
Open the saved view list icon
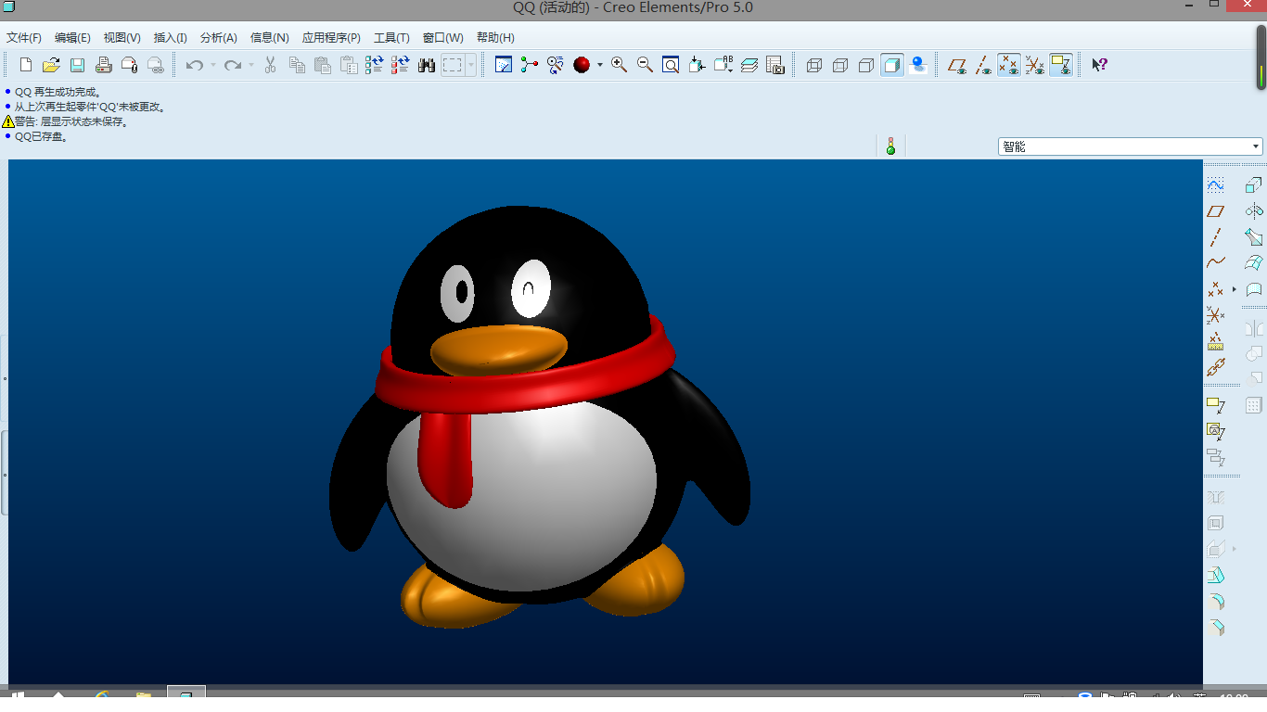point(723,65)
